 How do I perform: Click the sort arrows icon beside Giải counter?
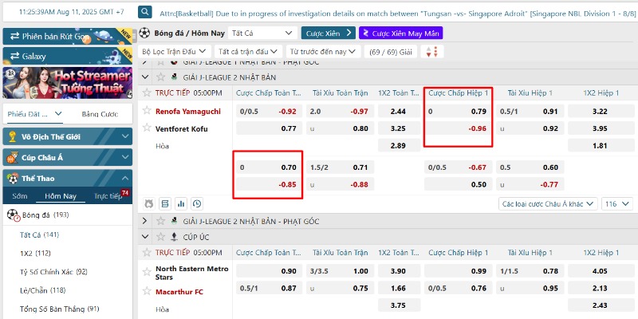pos(431,51)
